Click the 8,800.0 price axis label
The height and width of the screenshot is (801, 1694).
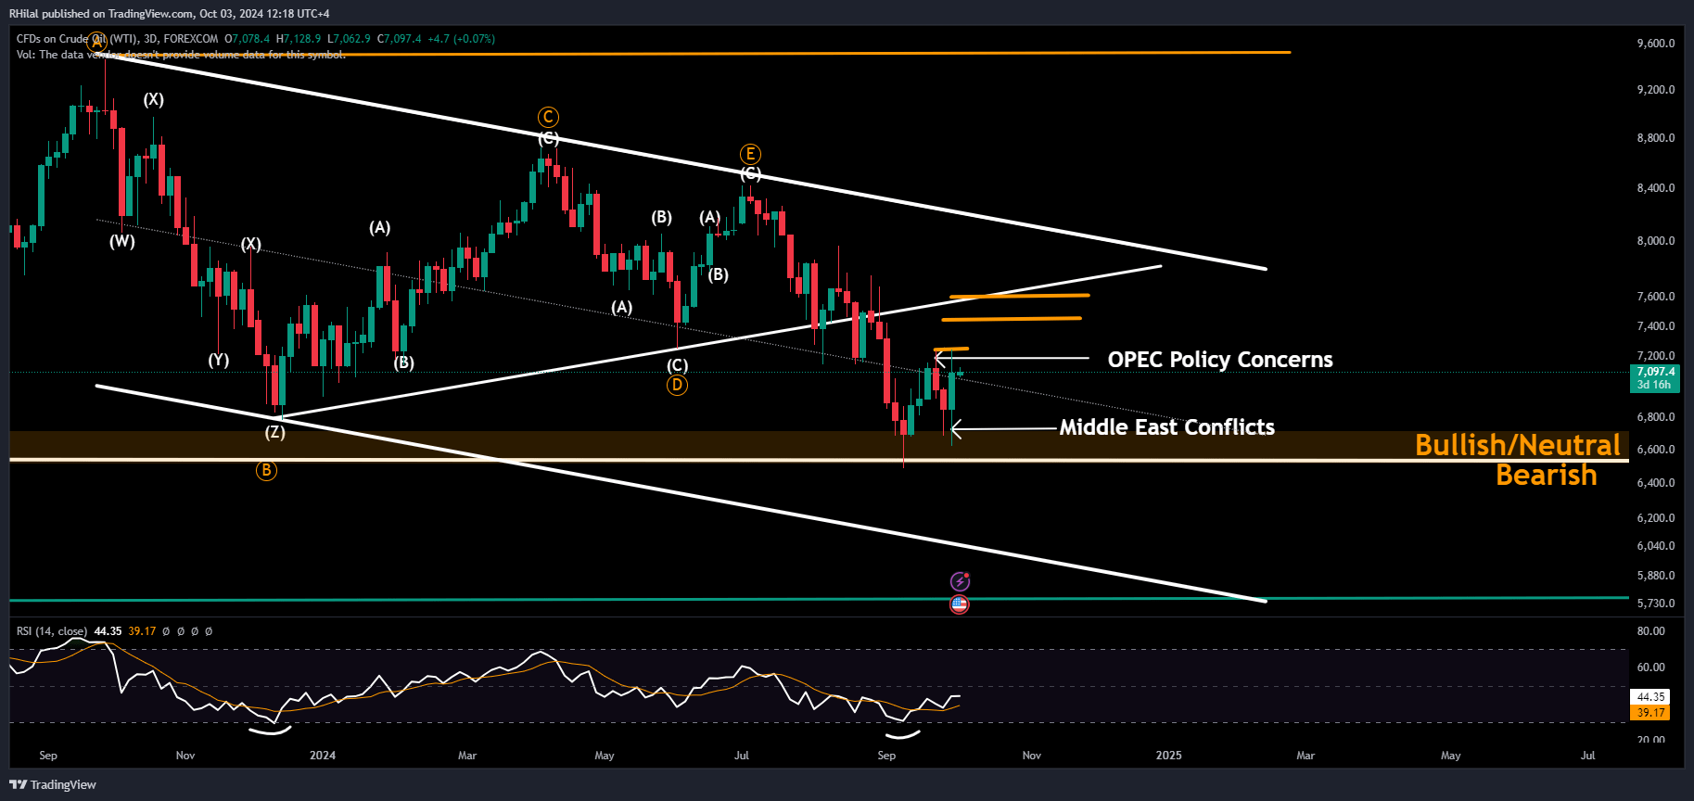coord(1656,138)
